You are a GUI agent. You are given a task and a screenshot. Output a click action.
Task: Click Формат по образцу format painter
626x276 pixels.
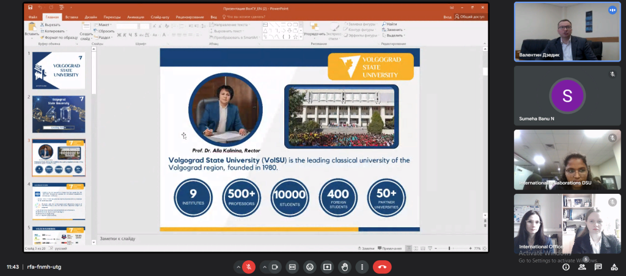[x=59, y=37]
